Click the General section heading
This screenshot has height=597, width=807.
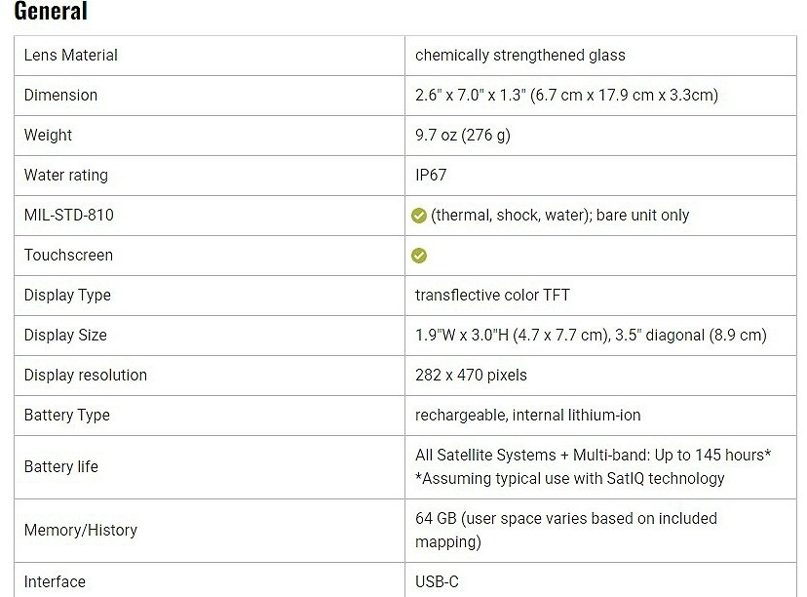pyautogui.click(x=51, y=12)
